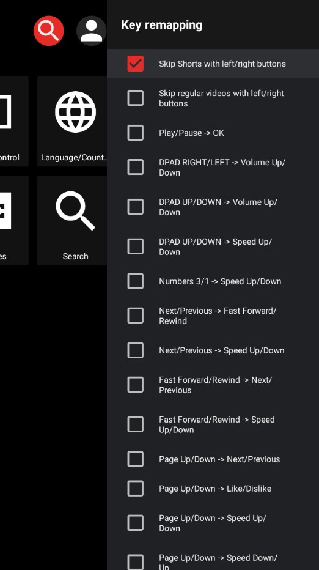Enable Skip regular videos with left/right buttons
Image resolution: width=319 pixels, height=570 pixels.
213,98
